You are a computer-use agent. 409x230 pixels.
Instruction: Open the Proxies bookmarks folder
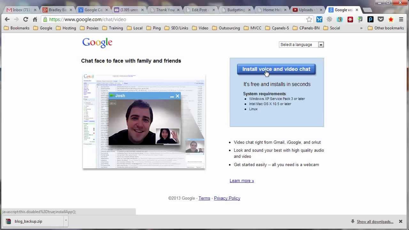click(89, 28)
